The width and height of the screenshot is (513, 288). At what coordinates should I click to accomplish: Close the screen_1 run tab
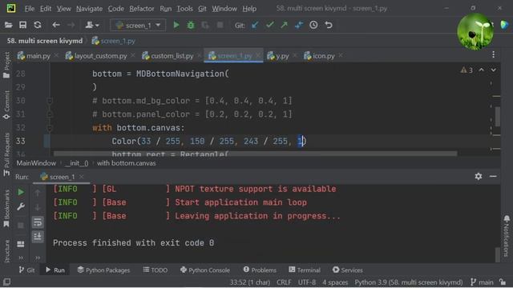(82, 177)
